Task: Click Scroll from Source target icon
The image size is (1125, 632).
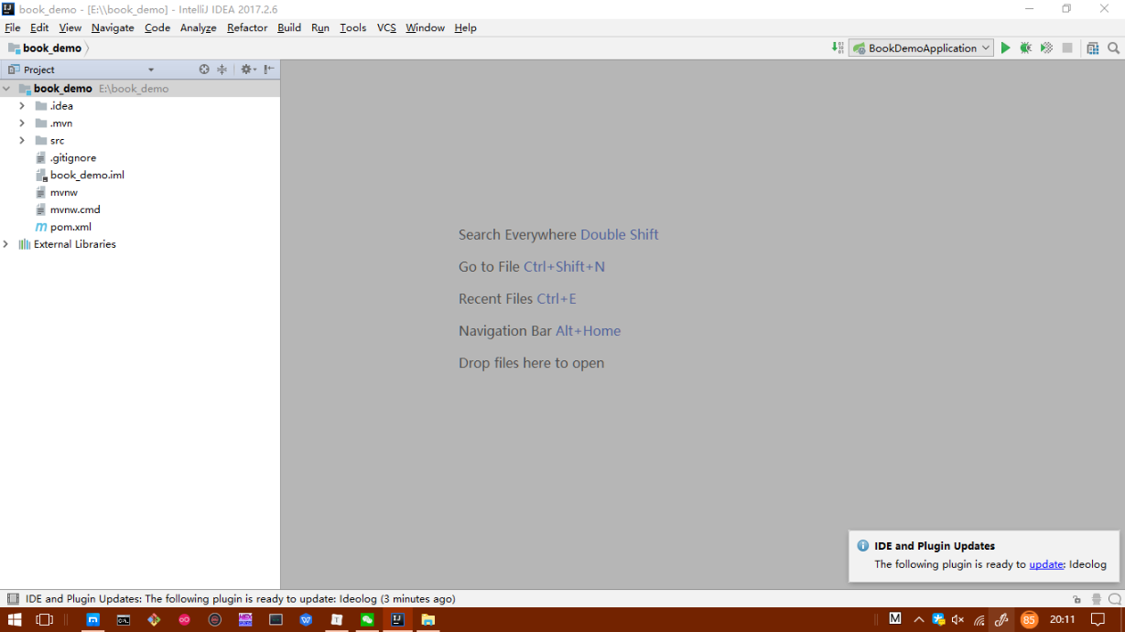Action: (204, 70)
